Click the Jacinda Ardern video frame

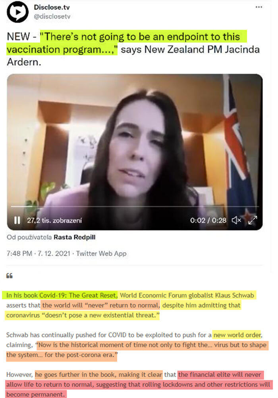135,152
